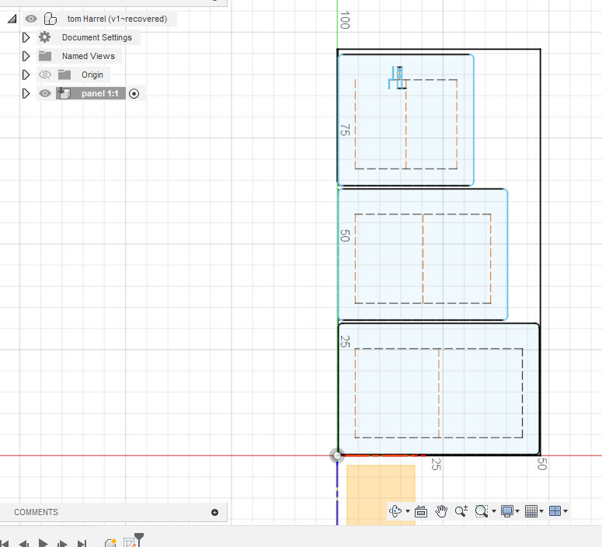Expand the Named Views folder

coord(26,56)
